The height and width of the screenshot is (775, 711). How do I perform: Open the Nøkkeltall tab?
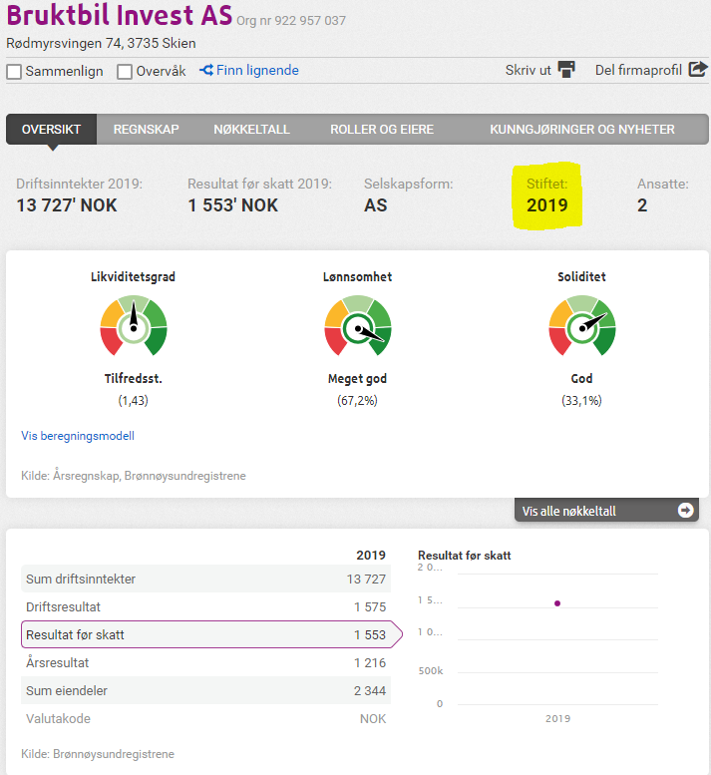(x=252, y=130)
